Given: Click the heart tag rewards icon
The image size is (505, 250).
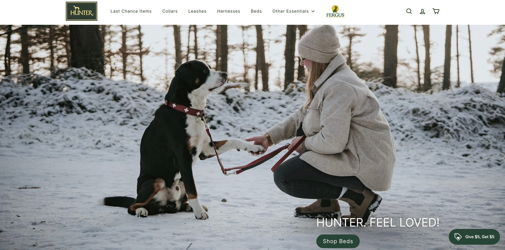Looking at the screenshot, I should (458, 237).
